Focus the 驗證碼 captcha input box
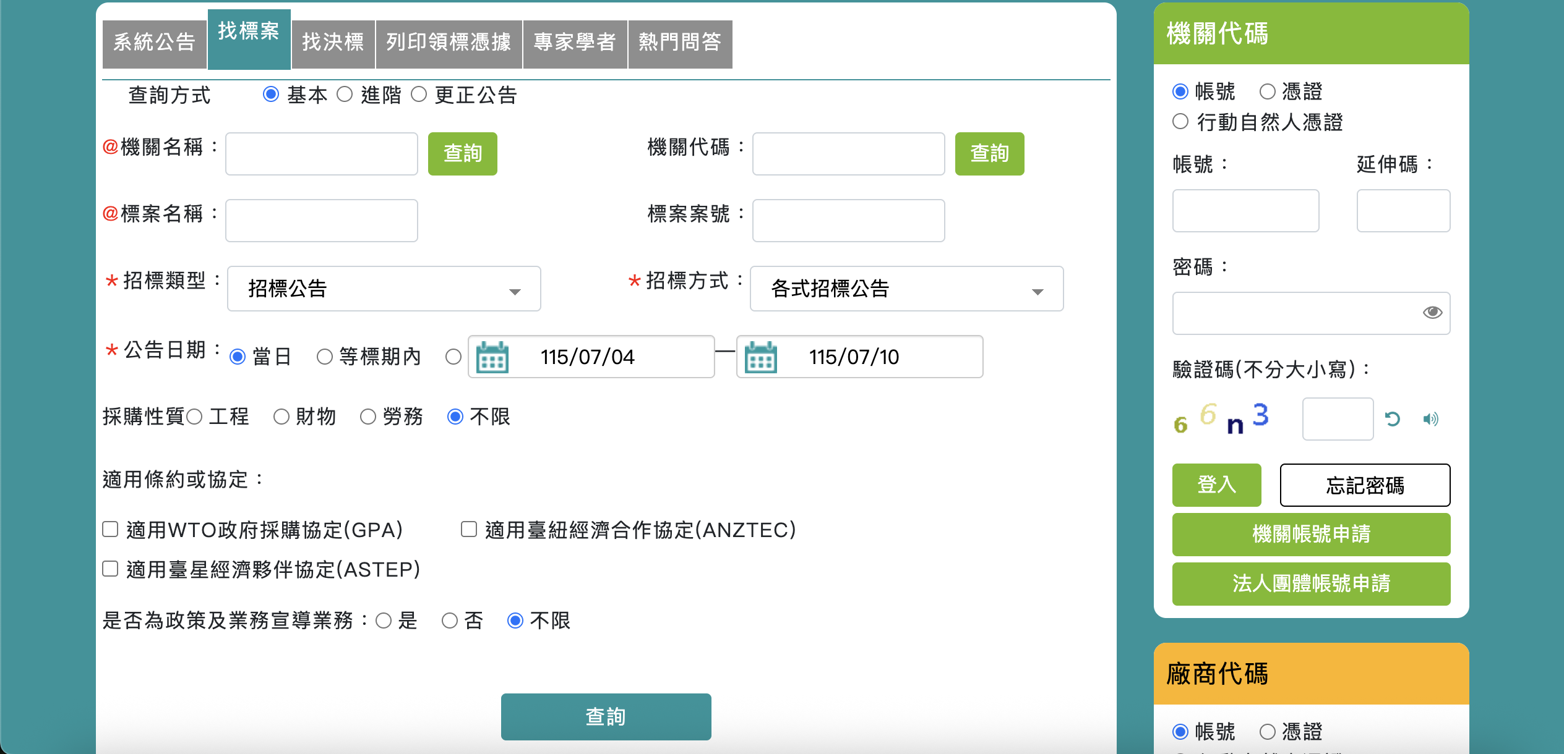The image size is (1564, 754). pos(1338,419)
